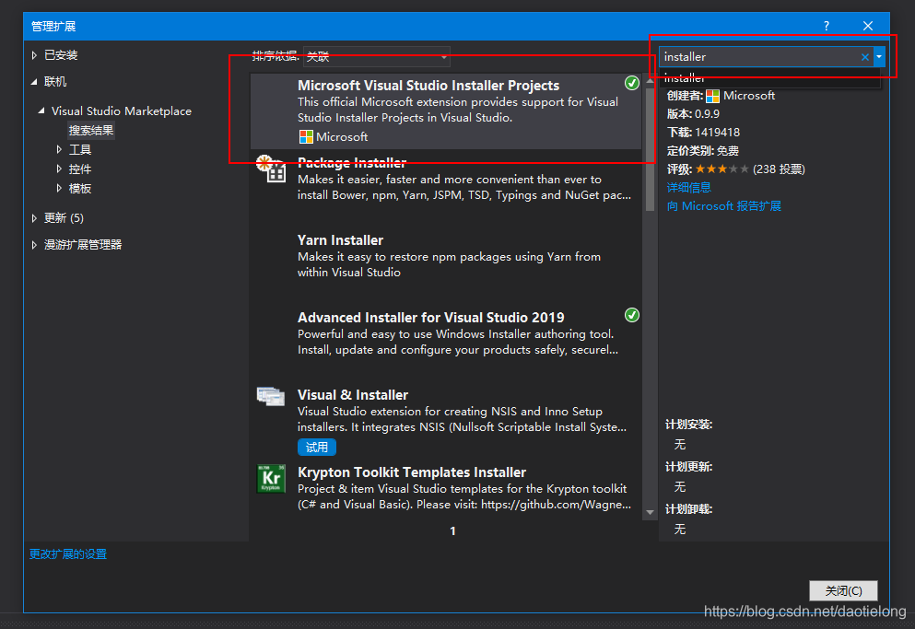
Task: Click the Krypton Toolkit Kr icon
Action: (x=271, y=479)
